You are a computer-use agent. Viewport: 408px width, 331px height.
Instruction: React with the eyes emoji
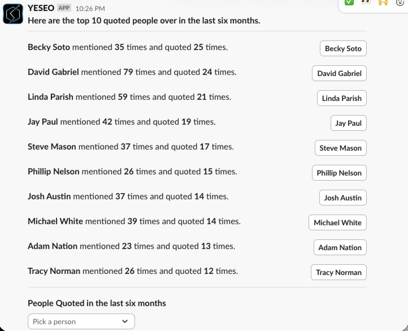(366, 2)
